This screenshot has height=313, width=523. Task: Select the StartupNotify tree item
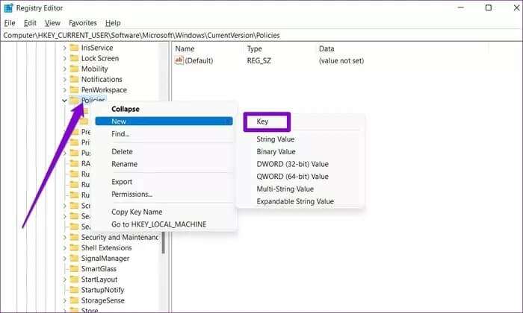(104, 289)
